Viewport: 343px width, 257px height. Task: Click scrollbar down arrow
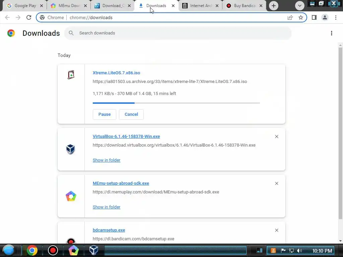point(340,241)
